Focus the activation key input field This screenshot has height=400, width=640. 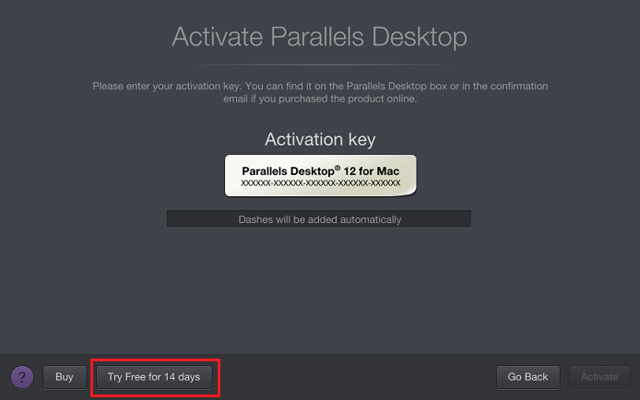[x=319, y=219]
